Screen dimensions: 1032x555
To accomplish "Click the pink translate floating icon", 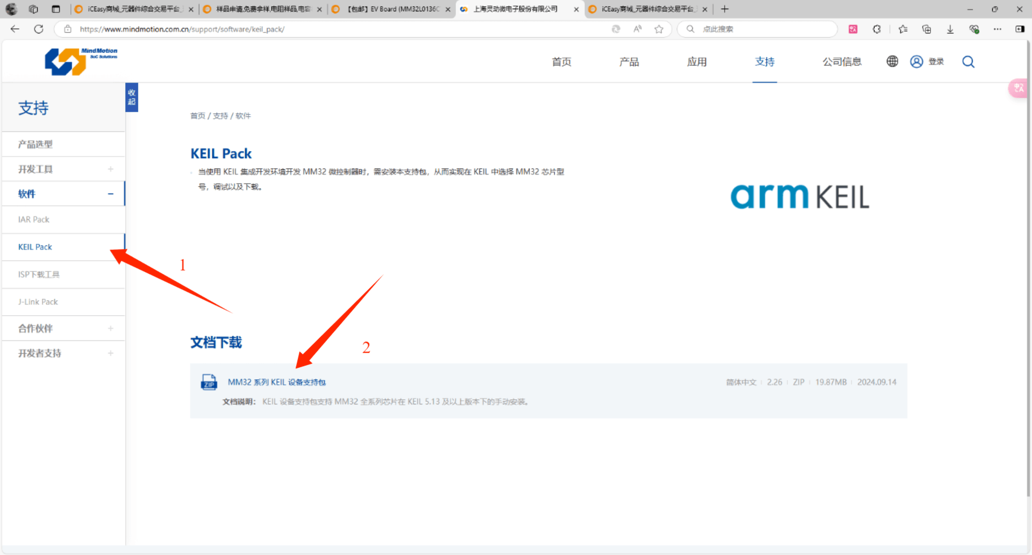I will [1018, 88].
